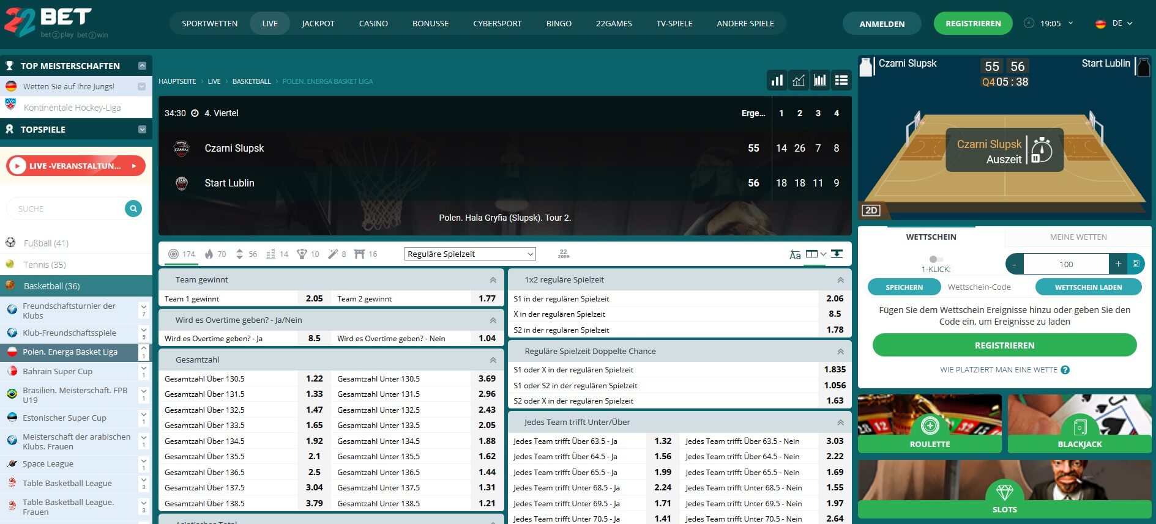Collapse the Doppelte Chance section

[840, 352]
